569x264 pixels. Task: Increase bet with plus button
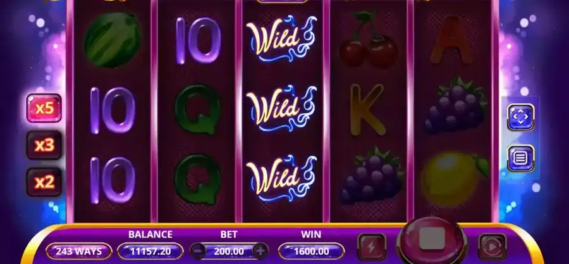click(260, 251)
